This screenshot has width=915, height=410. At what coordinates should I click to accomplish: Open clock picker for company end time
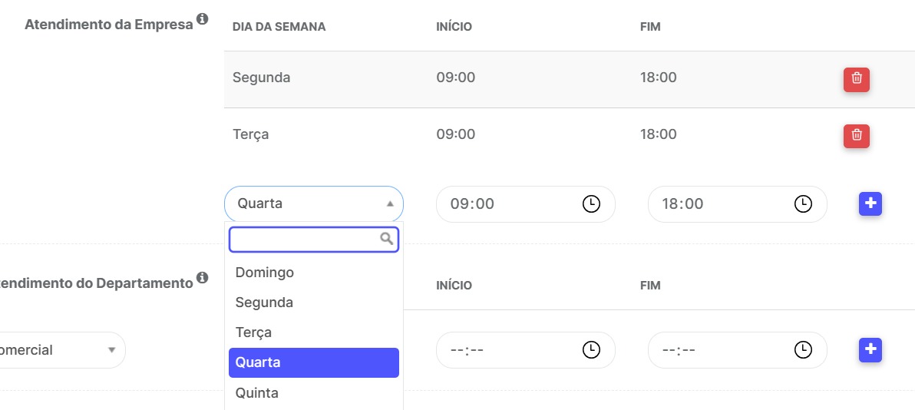(804, 203)
